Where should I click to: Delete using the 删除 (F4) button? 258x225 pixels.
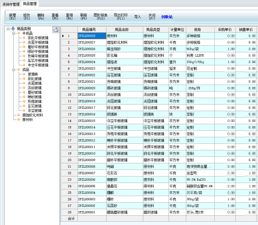pyautogui.click(x=41, y=16)
